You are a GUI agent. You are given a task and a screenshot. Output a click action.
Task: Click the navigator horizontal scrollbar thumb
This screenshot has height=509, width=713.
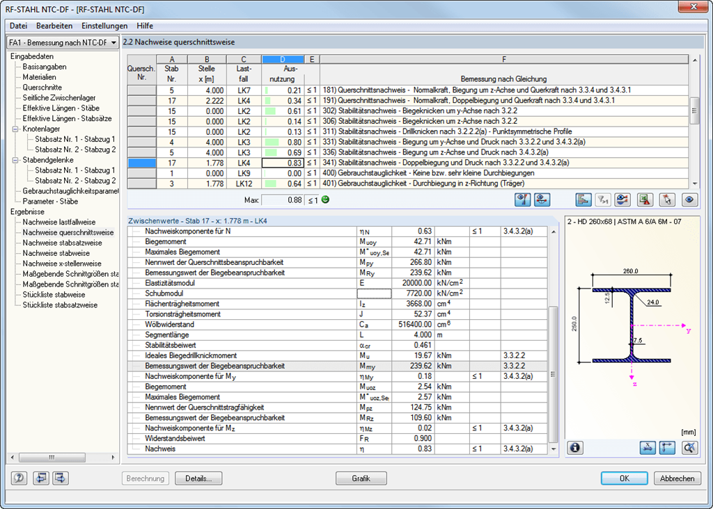pyautogui.click(x=52, y=458)
